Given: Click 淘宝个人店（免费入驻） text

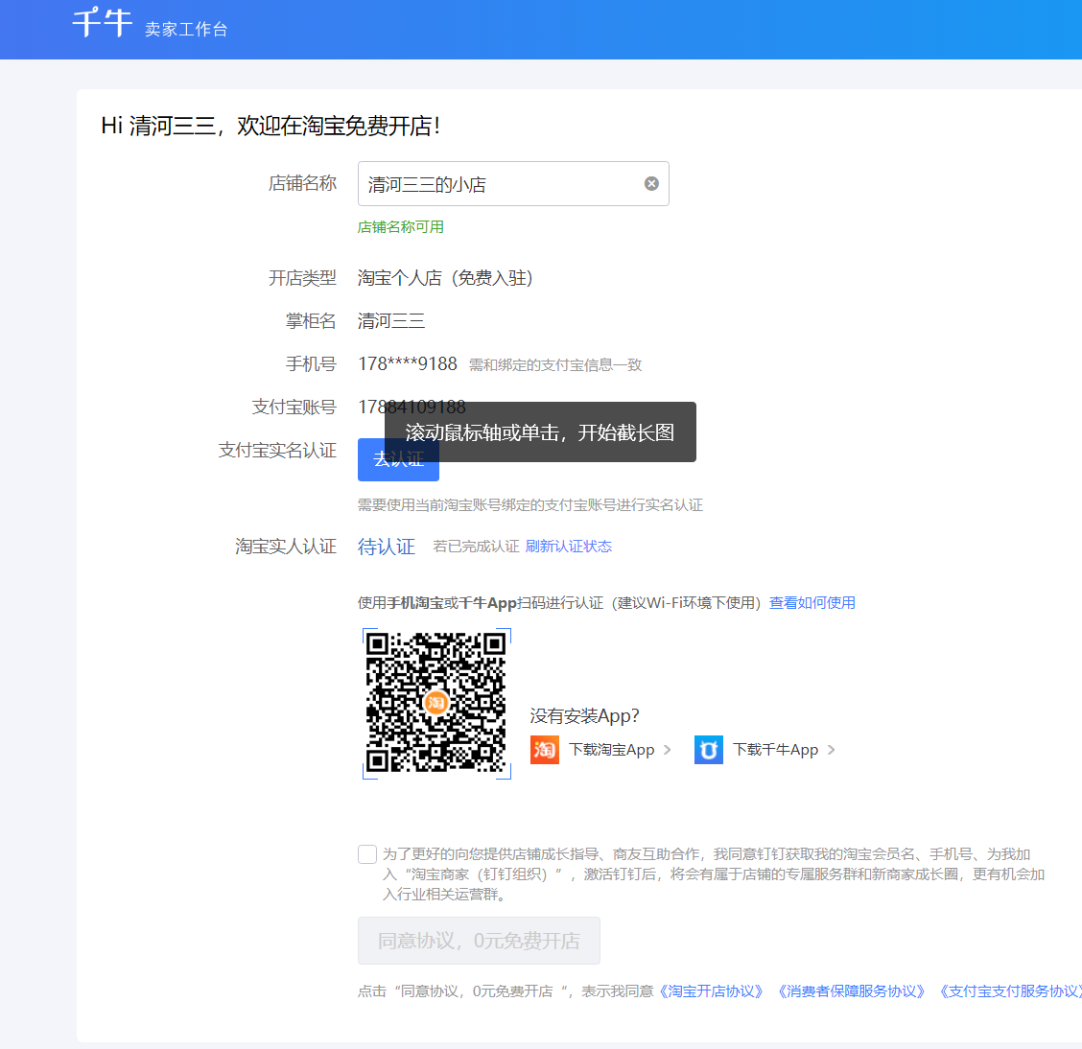Looking at the screenshot, I should [445, 278].
